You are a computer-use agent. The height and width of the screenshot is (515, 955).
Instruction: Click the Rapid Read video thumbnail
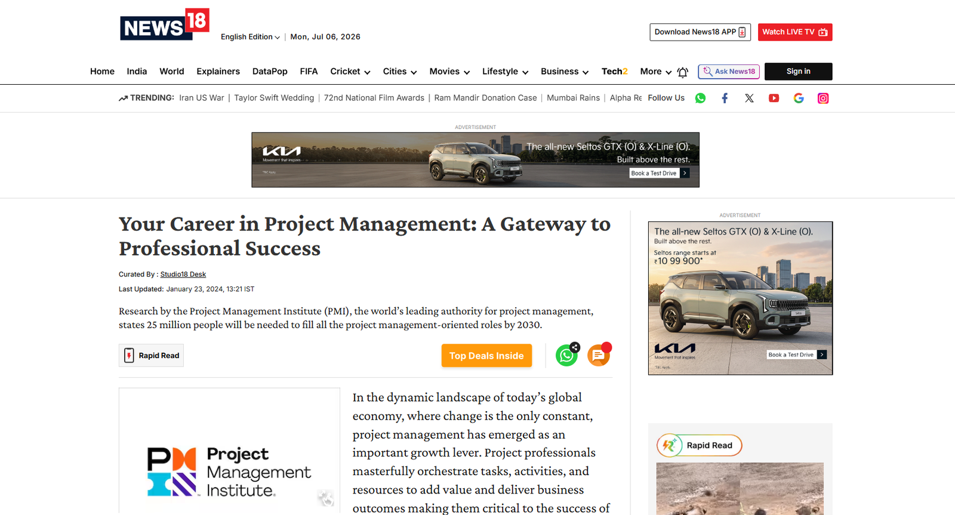pos(740,488)
